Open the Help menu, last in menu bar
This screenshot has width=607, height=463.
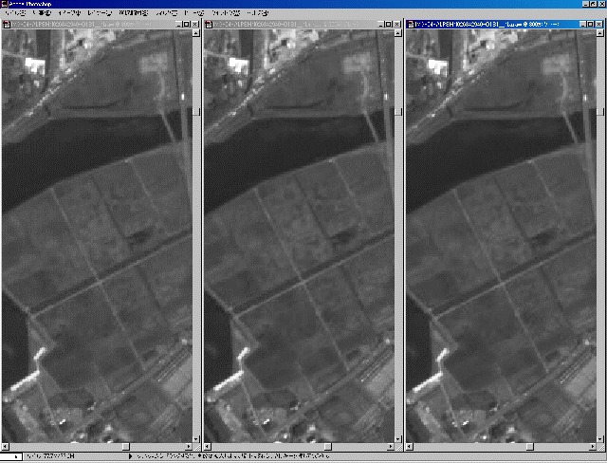point(257,13)
